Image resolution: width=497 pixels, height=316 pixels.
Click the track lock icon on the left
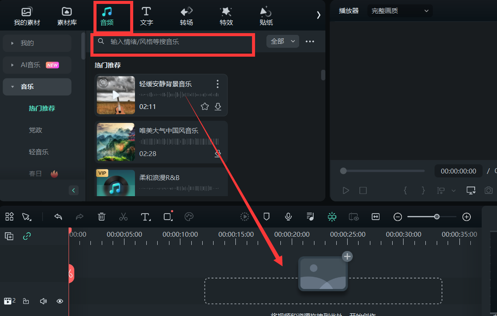coord(26,301)
